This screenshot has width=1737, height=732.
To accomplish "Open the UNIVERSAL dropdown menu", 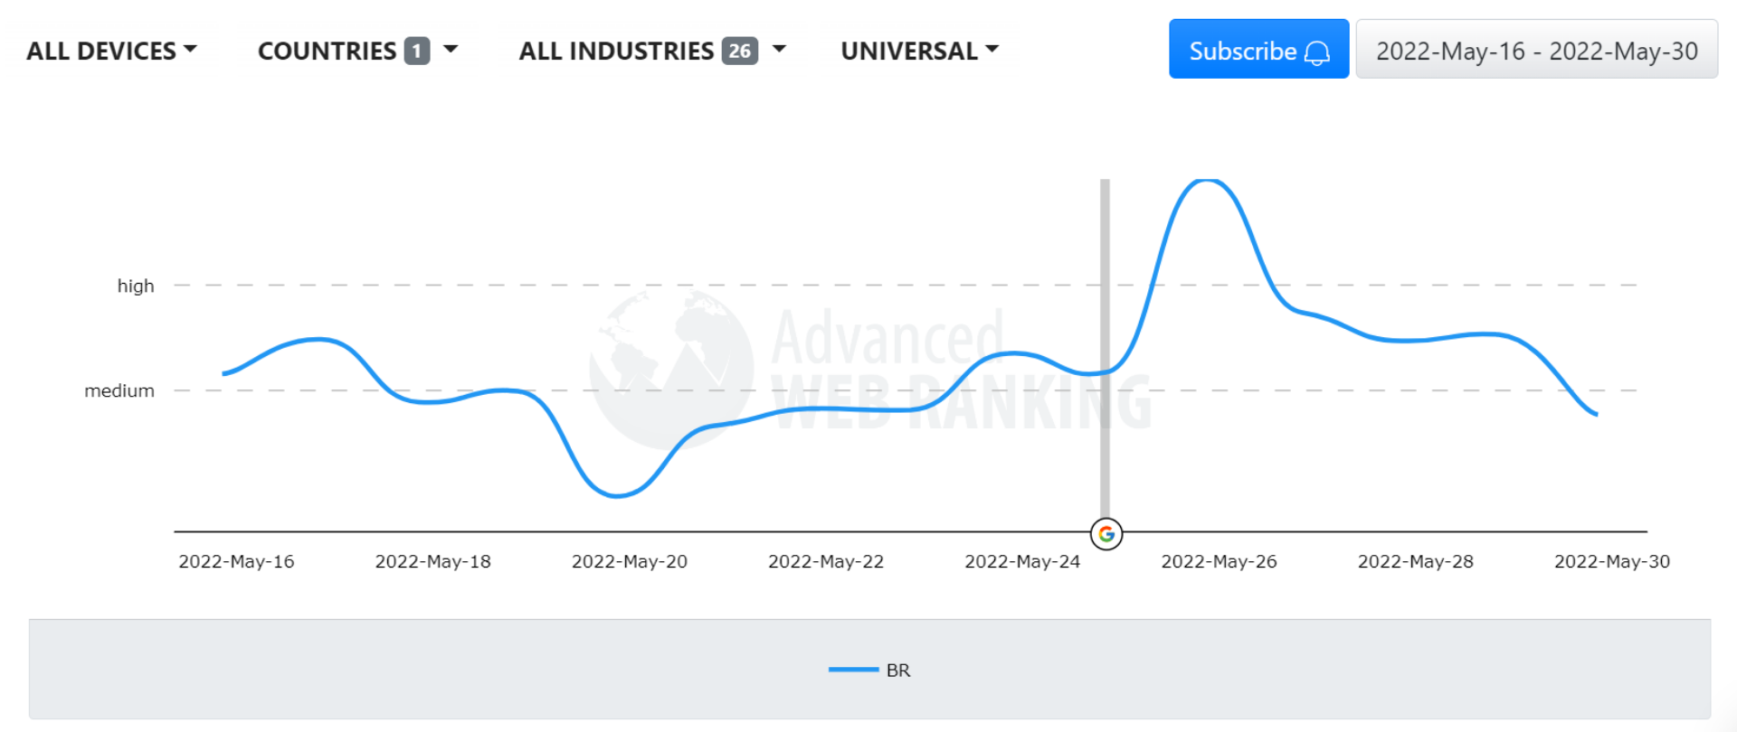I will point(919,51).
